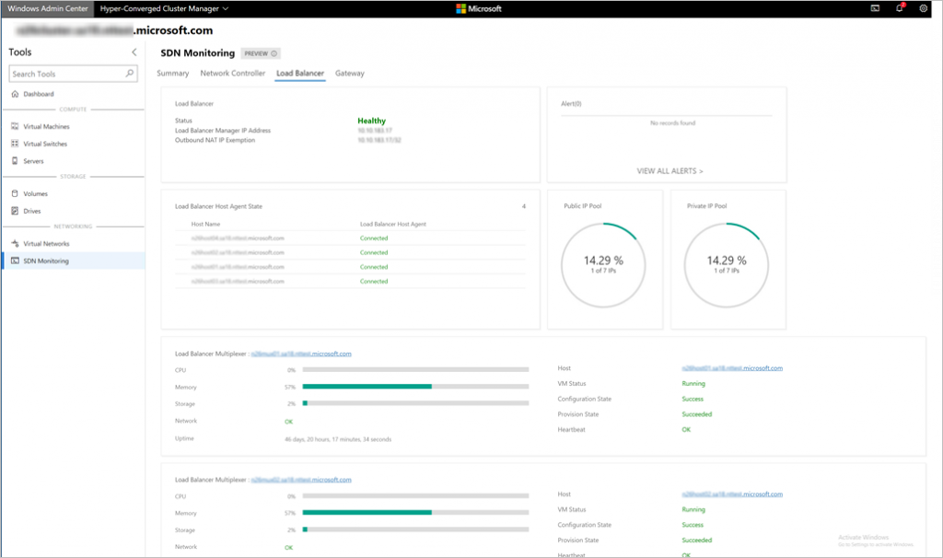943x558 pixels.
Task: Click the search magnifier icon in Tools
Action: click(x=129, y=74)
